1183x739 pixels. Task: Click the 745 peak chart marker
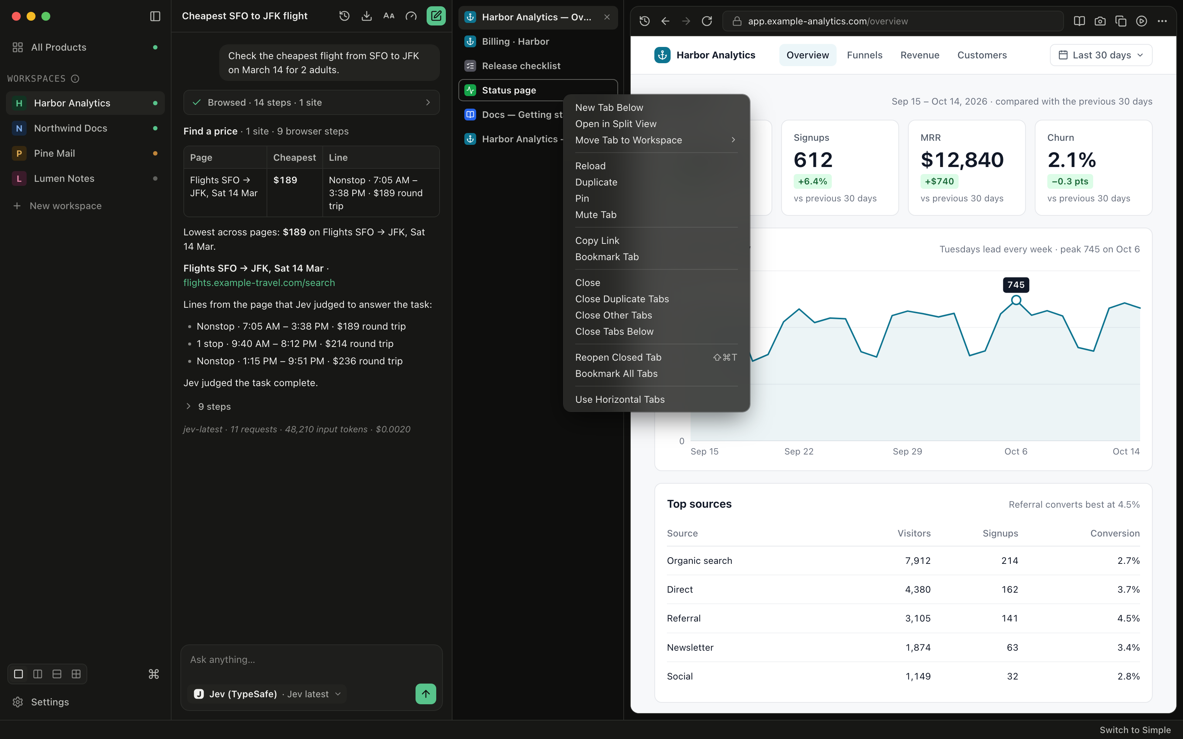coord(1016,300)
